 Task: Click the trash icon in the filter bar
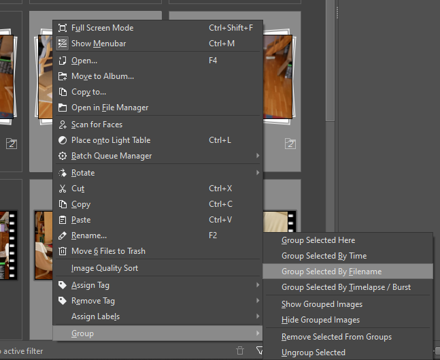[x=239, y=350]
